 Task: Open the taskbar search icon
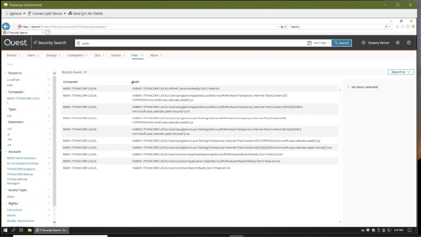pyautogui.click(x=13, y=230)
